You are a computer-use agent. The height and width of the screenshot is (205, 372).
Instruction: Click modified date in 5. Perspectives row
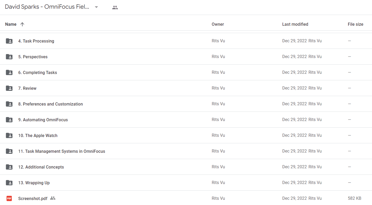[294, 56]
